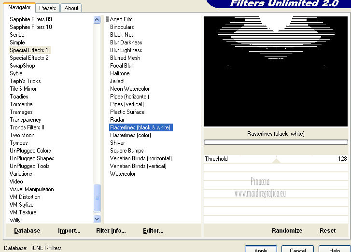Click the Apply button
This screenshot has height=252, width=351.
pos(261,249)
